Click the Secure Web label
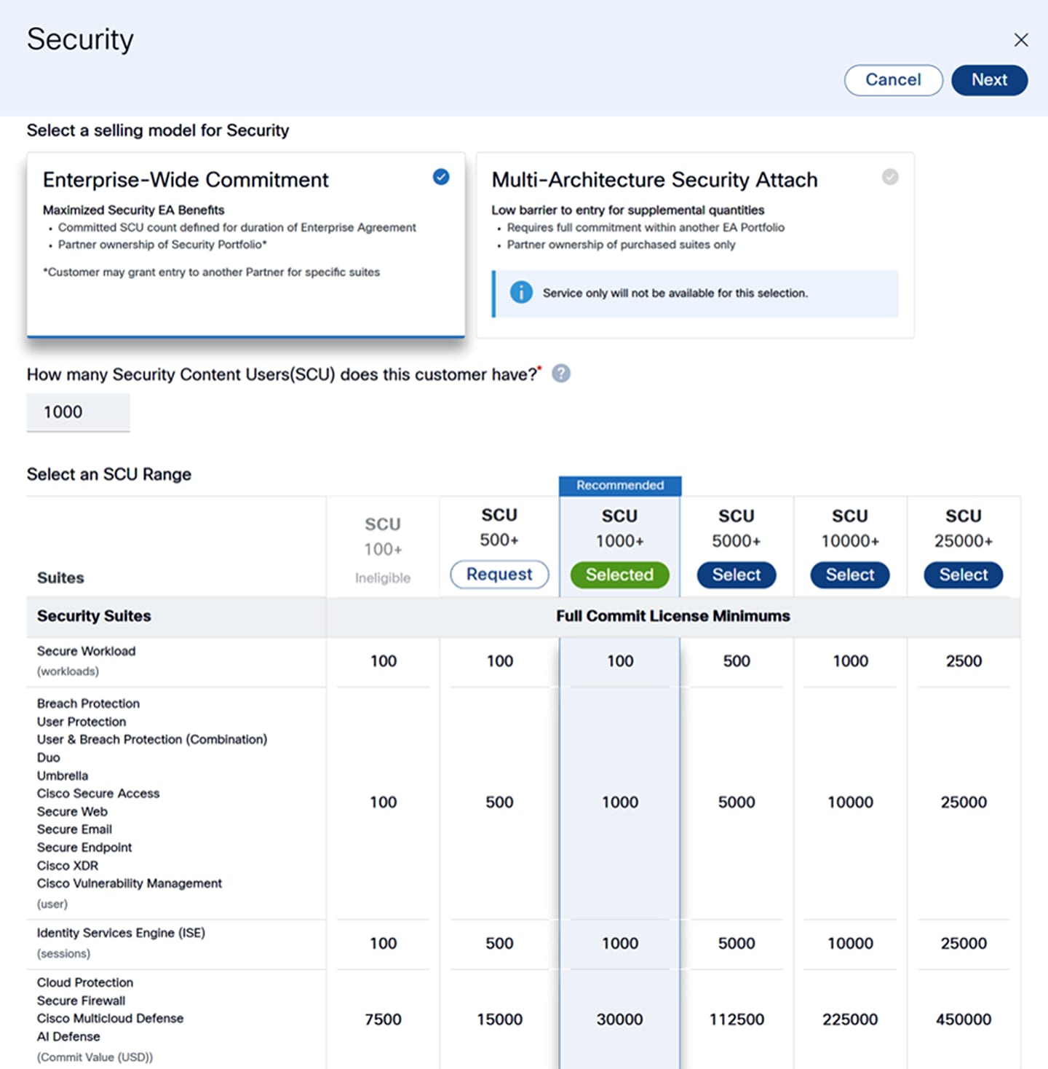Viewport: 1048px width, 1069px height. tap(72, 811)
